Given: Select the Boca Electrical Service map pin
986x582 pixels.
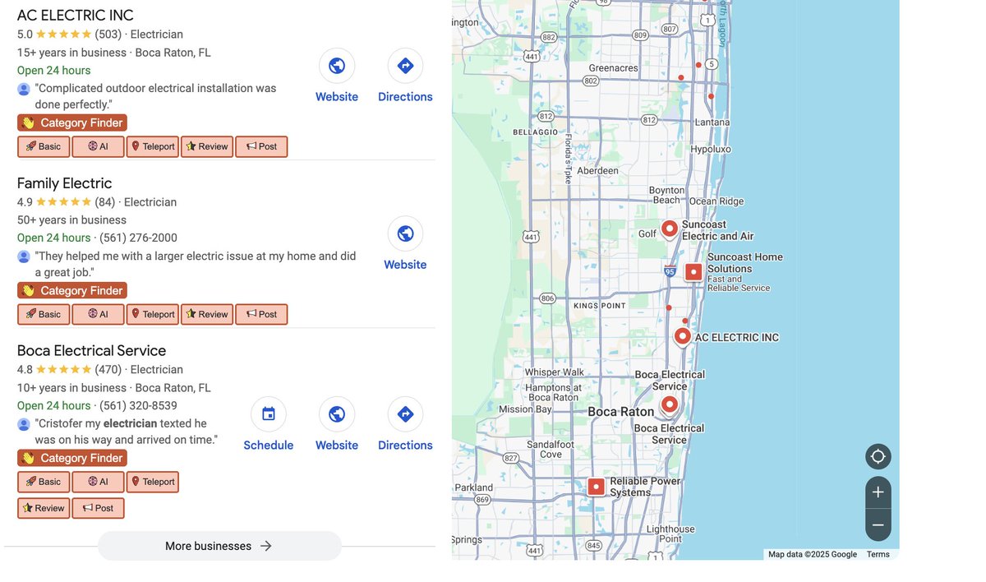Looking at the screenshot, I should [670, 404].
